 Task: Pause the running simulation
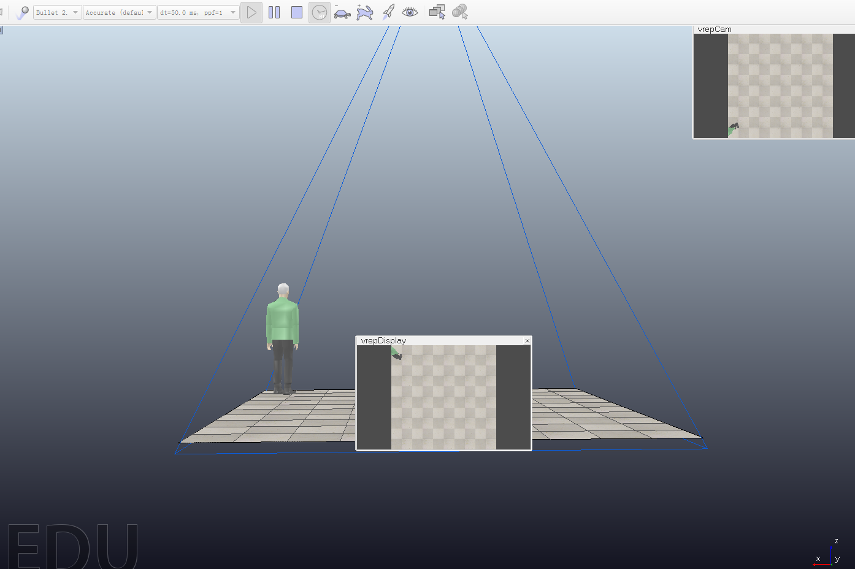click(x=274, y=12)
